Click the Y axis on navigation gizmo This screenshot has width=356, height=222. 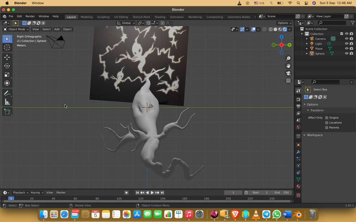click(289, 45)
